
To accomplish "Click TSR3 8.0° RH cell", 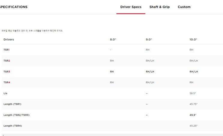I will (x=112, y=72).
